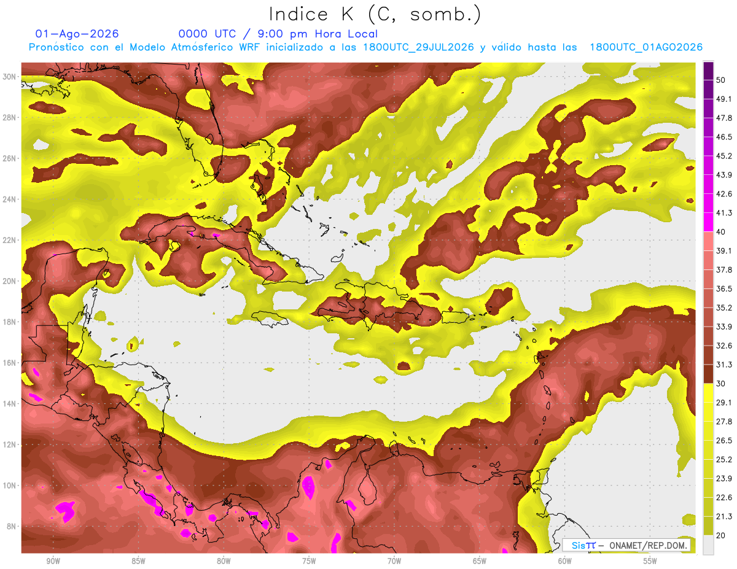The image size is (737, 569).
Task: Click legend value '25.2'
Action: pos(723,460)
